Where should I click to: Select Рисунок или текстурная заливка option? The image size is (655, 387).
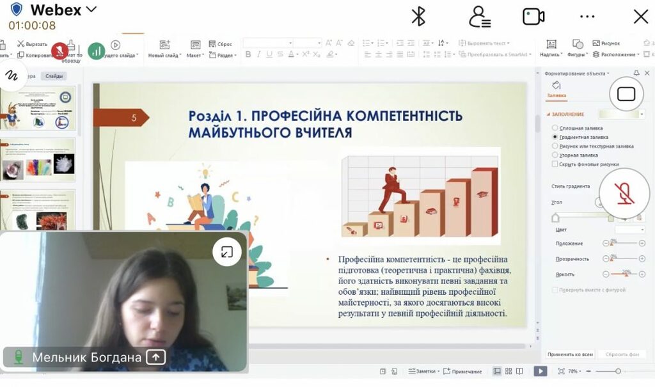[x=555, y=146]
